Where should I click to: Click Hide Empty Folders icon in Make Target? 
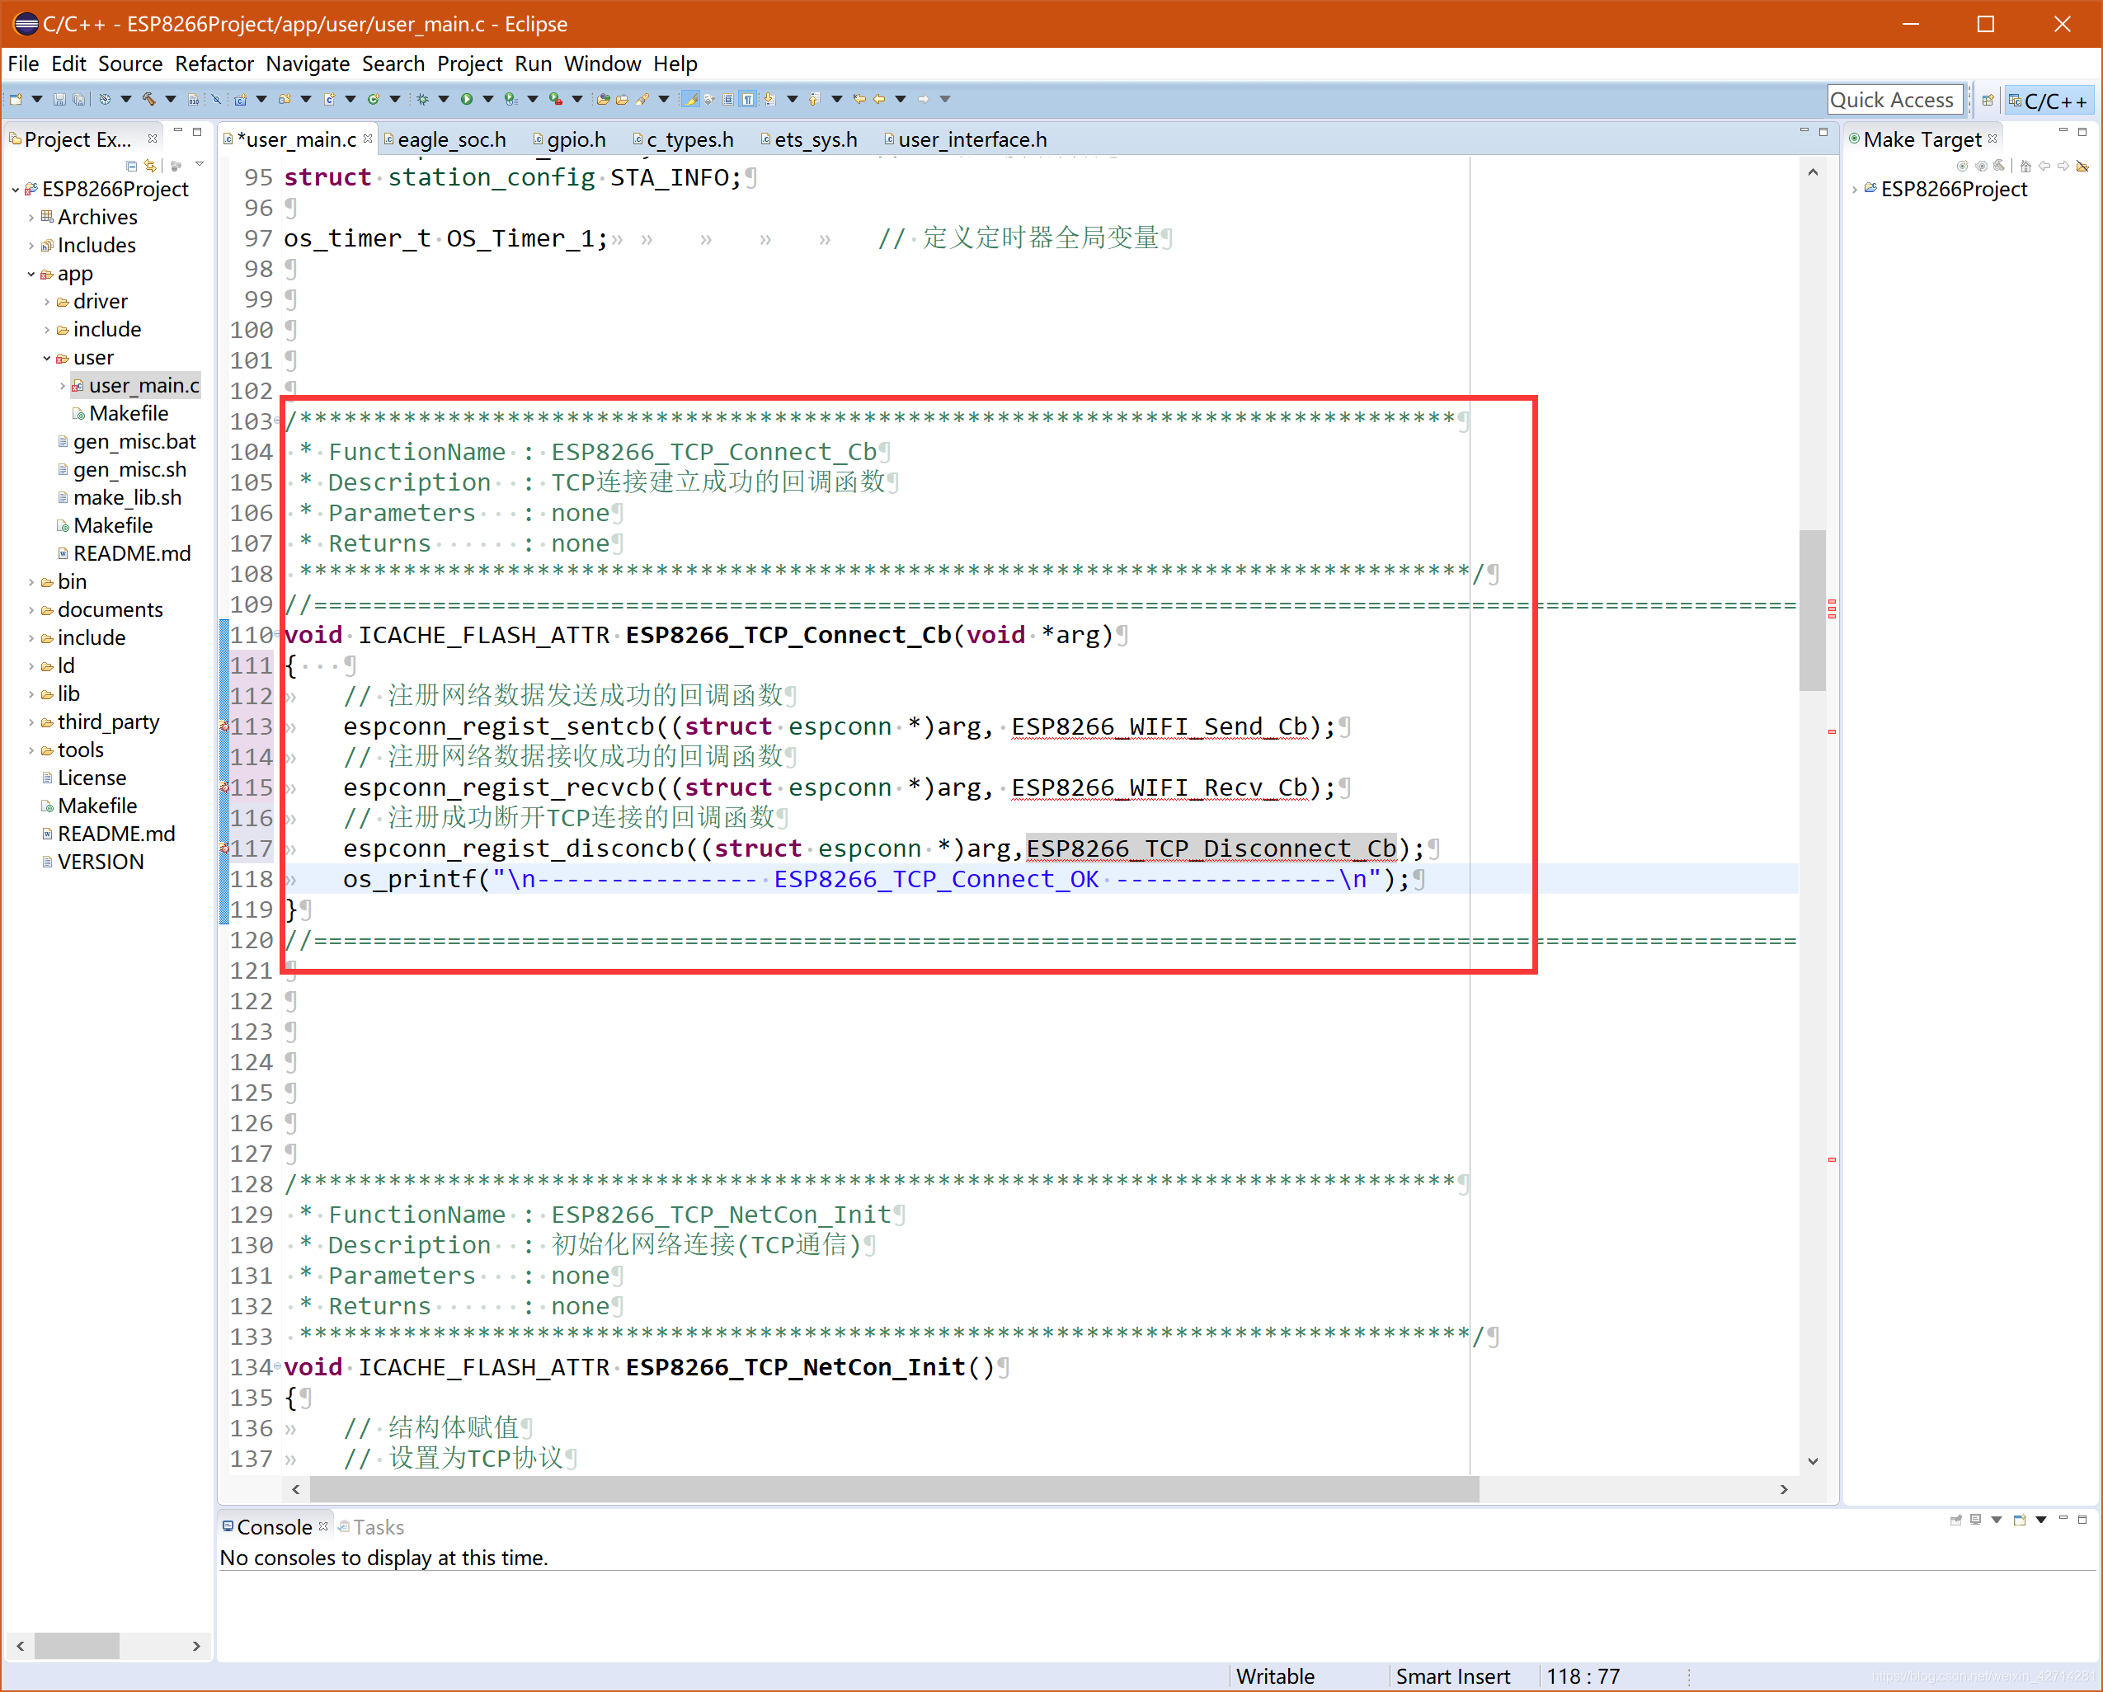pyautogui.click(x=2082, y=167)
